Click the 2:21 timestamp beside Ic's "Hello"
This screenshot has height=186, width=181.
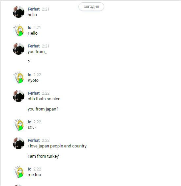tap(37, 28)
